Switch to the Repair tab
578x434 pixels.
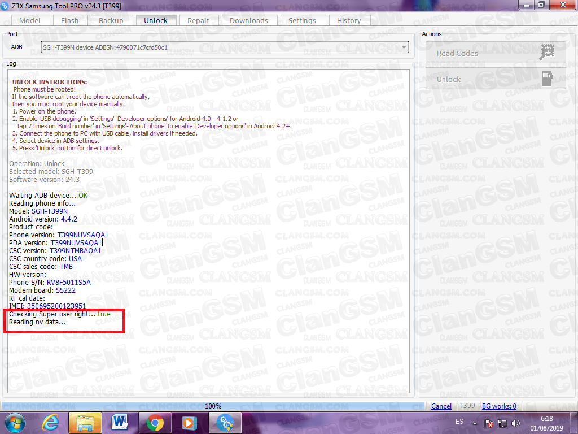tap(198, 21)
